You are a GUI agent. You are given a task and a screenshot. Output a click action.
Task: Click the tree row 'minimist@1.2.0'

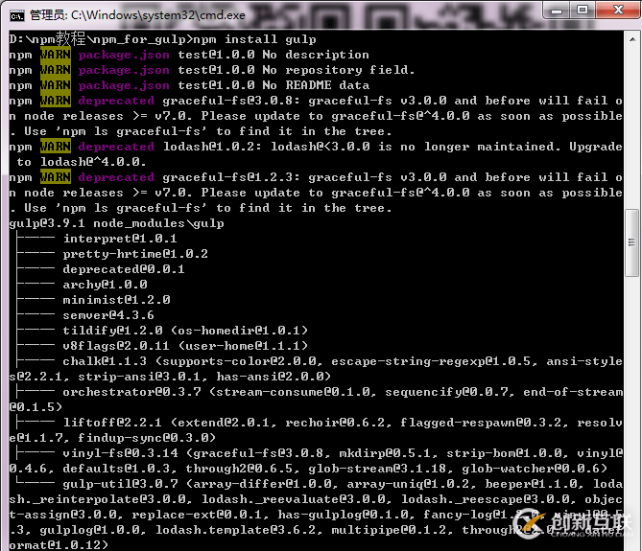click(116, 300)
